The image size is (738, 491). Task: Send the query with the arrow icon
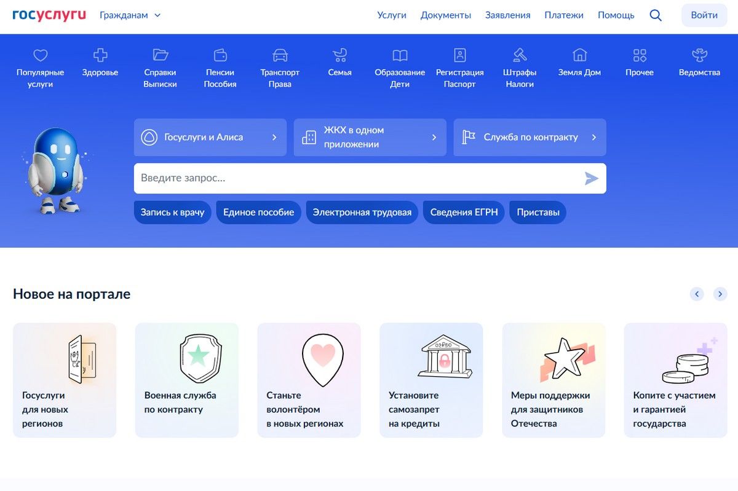tap(591, 178)
